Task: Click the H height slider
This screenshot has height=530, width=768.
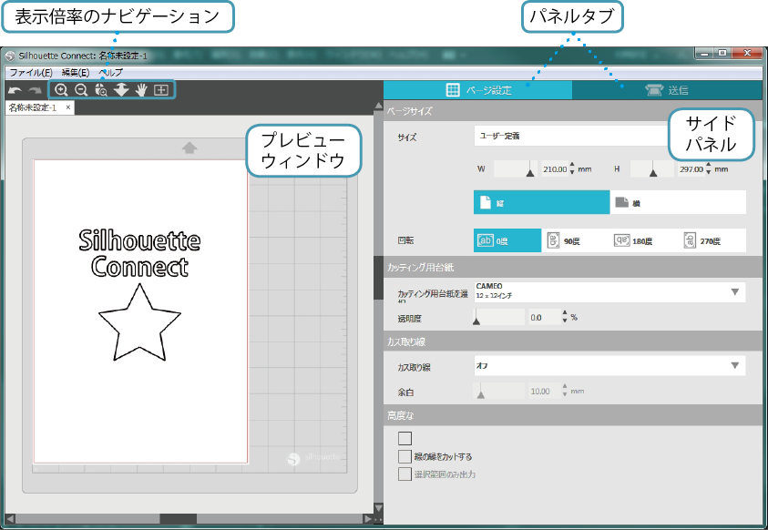Action: coord(652,169)
